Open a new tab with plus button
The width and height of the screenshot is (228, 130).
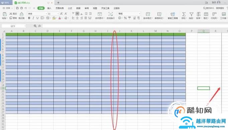pyautogui.click(x=58, y=3)
